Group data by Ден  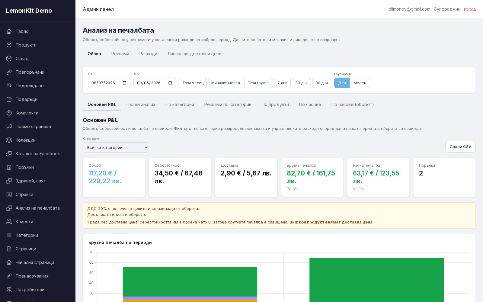pyautogui.click(x=342, y=83)
